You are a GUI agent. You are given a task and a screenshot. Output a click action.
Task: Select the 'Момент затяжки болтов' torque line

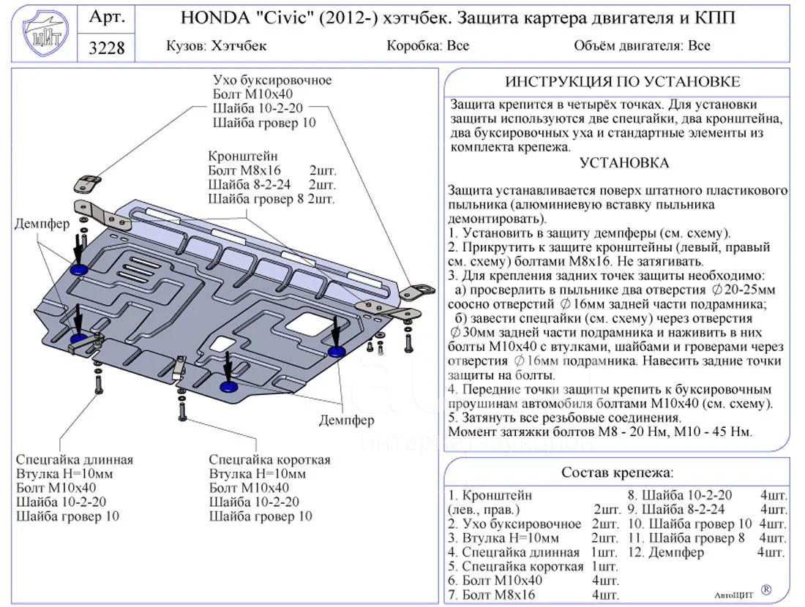coord(600,432)
